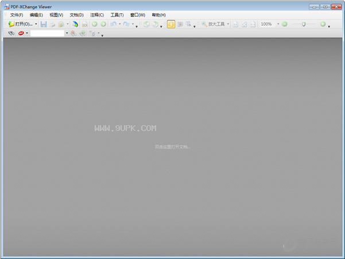345x259 pixels.
Task: Click the search text input box
Action: (x=47, y=33)
